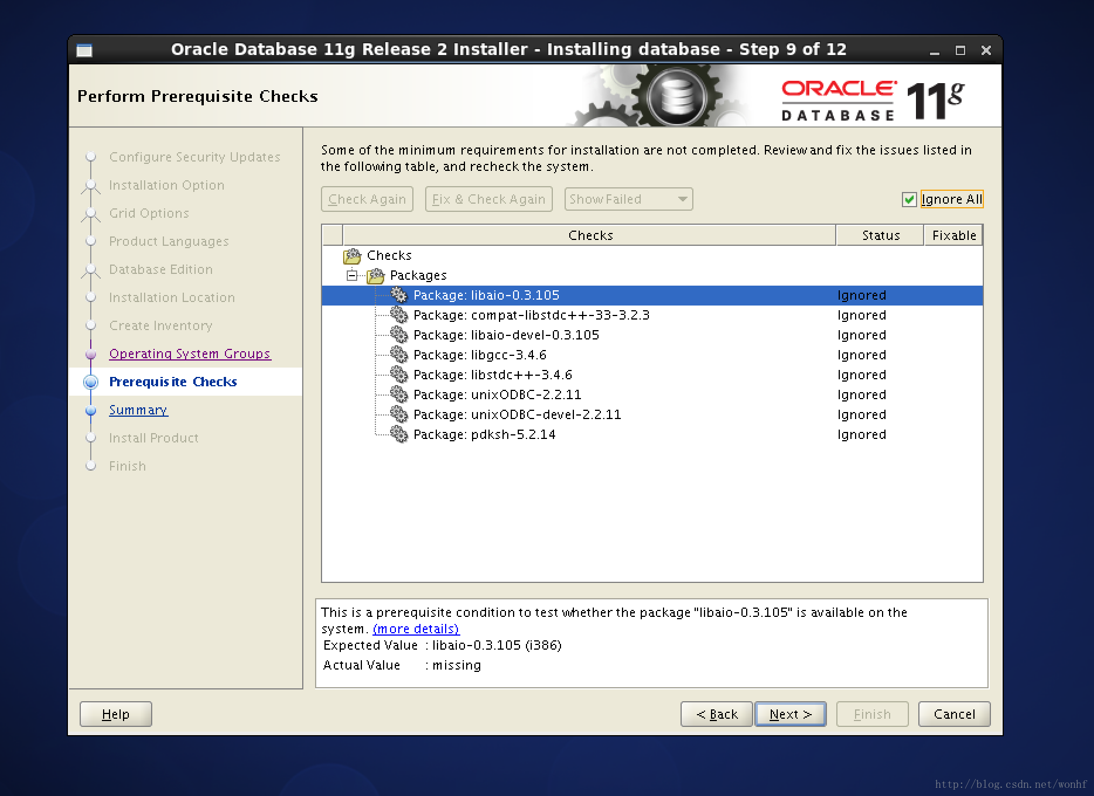Click the gear icon for unixODBC-devel-2.2.11

pos(399,414)
